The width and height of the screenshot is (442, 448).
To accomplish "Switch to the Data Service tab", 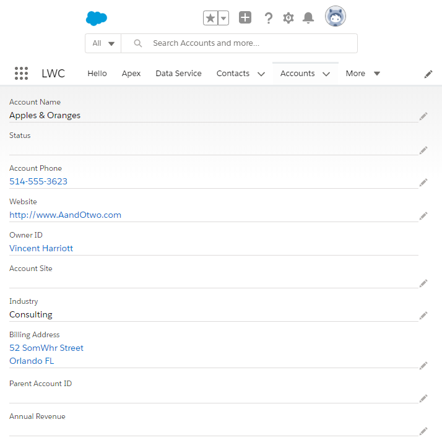I will coord(178,74).
